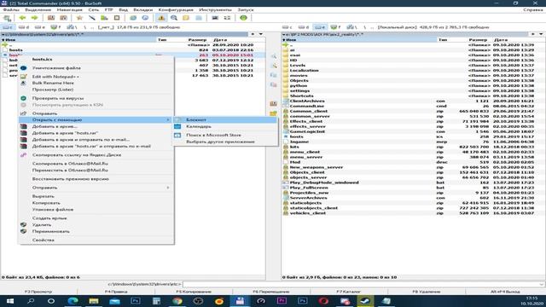Click left panel path bar
Viewport: 546px width, 307px height.
click(x=125, y=34)
